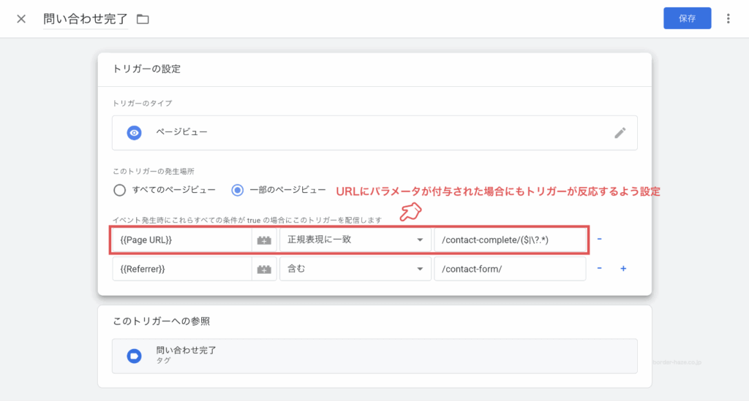Select すべてのページビュー radio button

(121, 190)
